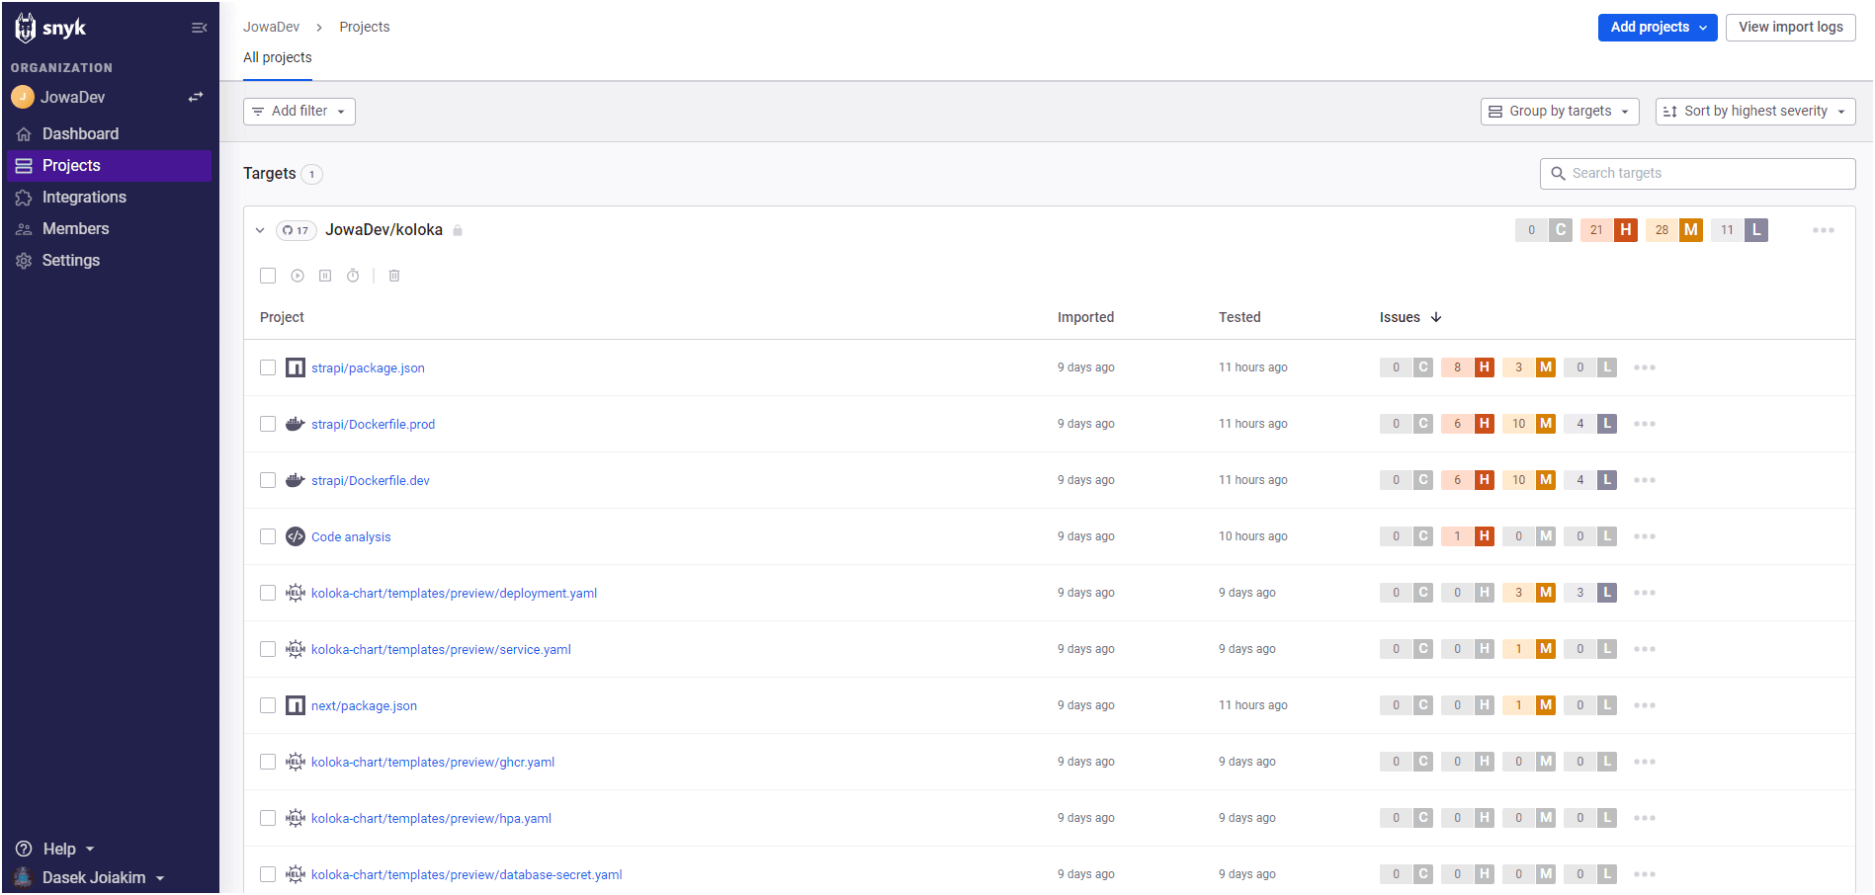1875x895 pixels.
Task: Click the target's 28 medium severity badge
Action: pos(1674,230)
